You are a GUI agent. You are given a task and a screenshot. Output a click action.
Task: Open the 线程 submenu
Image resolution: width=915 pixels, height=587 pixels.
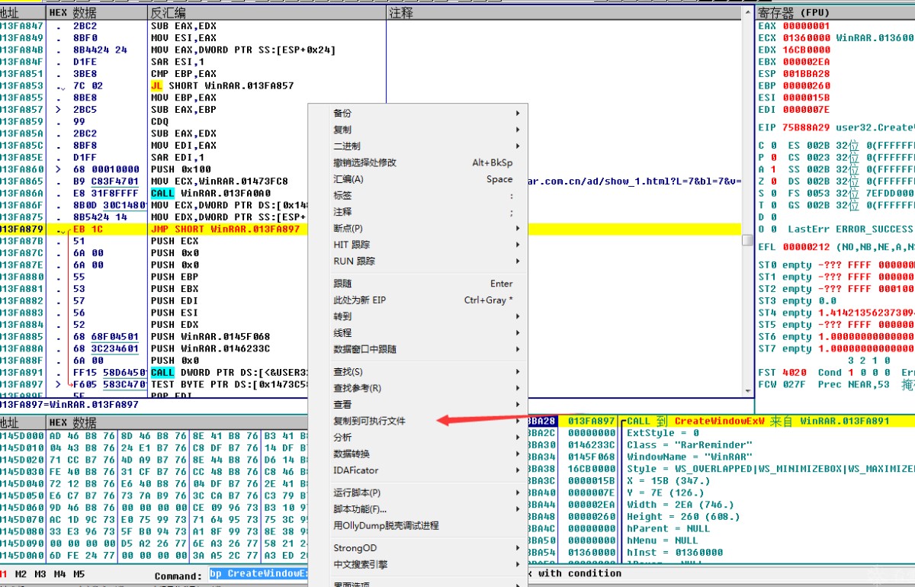click(418, 333)
